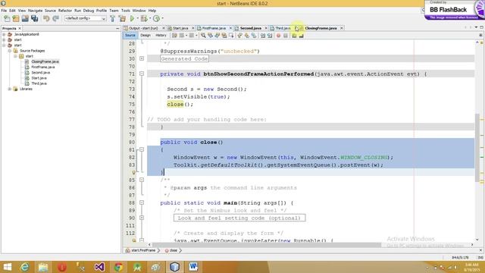Viewport: 485px width, 273px height.
Task: Click the New File toolbar icon
Action: pos(7,18)
